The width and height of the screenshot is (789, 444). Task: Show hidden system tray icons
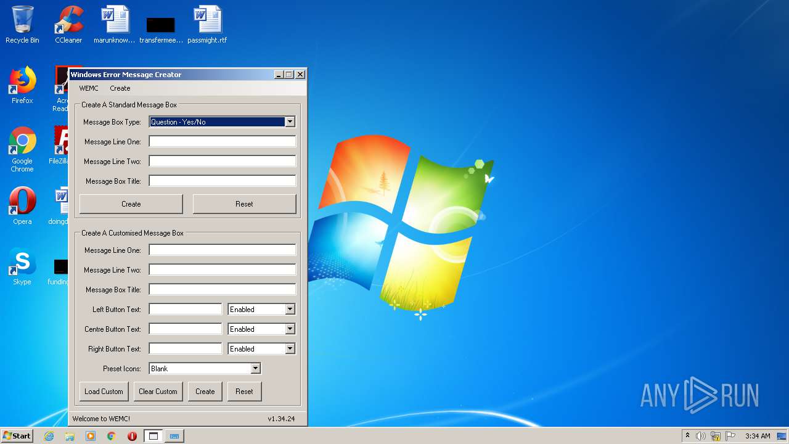tap(687, 436)
